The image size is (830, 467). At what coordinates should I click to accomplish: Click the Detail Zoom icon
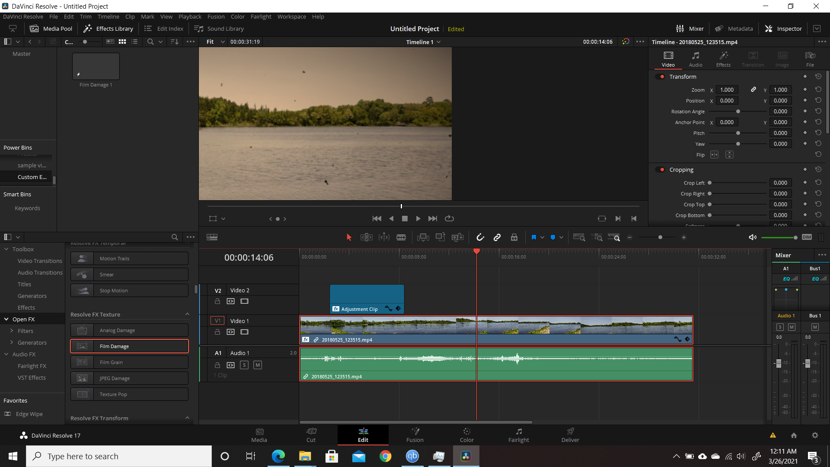[x=597, y=237]
